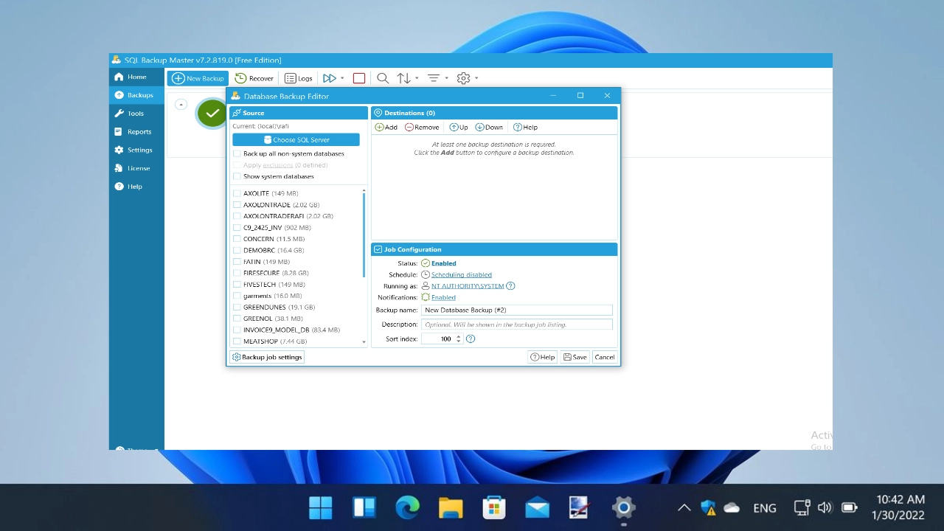Click Help button at the dialog bottom
The image size is (944, 531).
542,357
